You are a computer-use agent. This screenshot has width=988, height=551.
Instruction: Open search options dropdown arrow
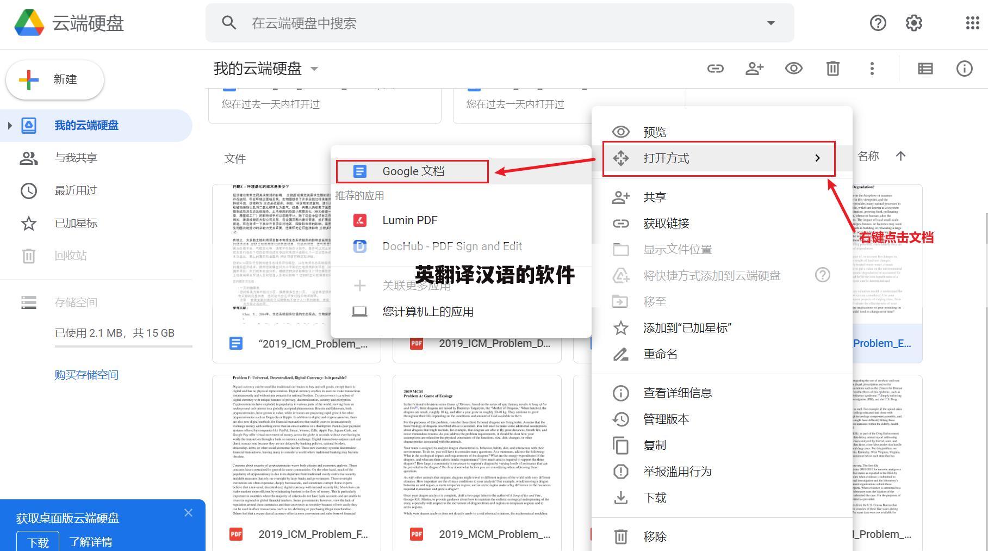(770, 23)
